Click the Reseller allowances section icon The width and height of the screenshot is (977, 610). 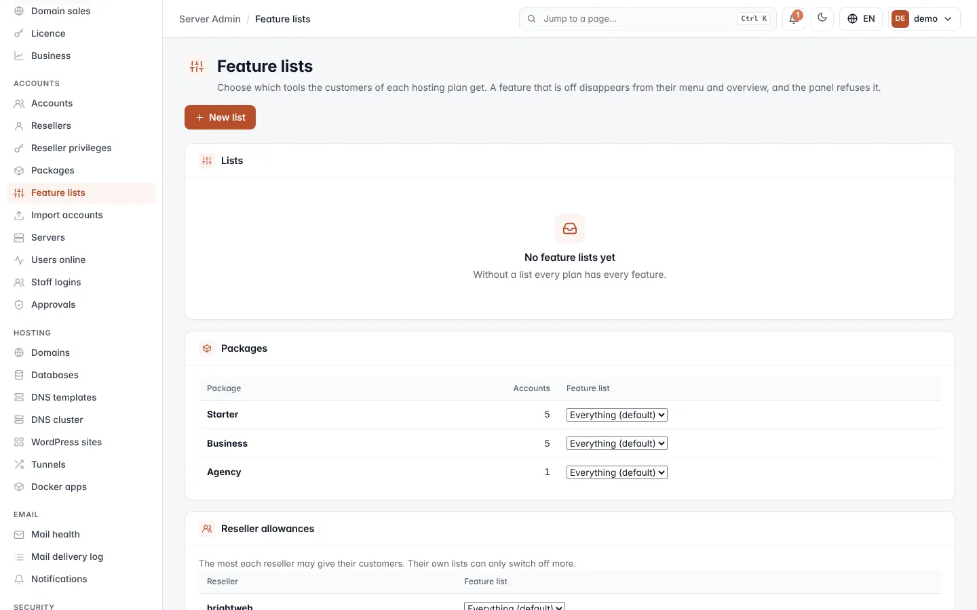click(207, 529)
